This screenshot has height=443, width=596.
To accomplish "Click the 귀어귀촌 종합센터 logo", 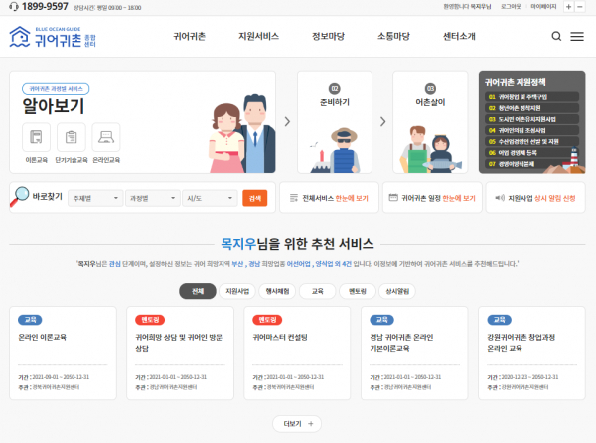I will coord(53,37).
